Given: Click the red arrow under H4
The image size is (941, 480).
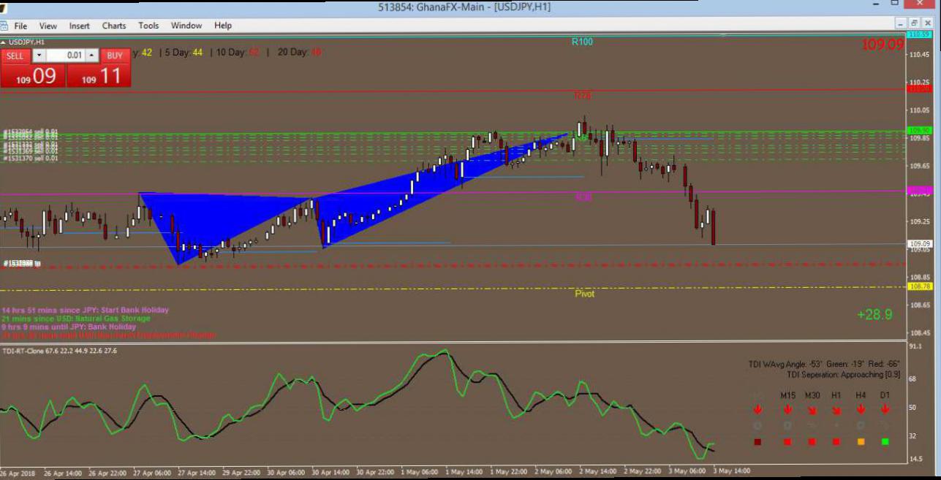Looking at the screenshot, I should point(861,409).
